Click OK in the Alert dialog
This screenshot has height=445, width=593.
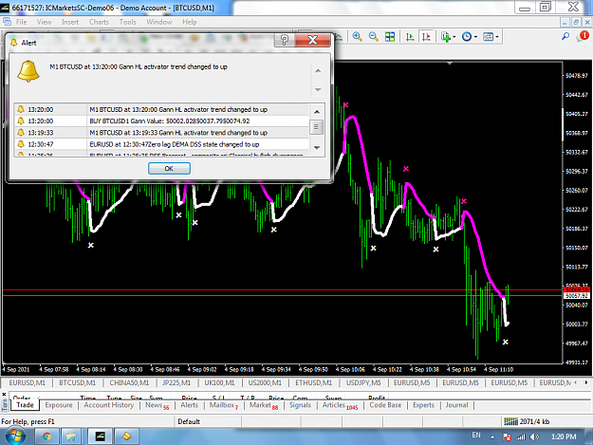tap(169, 168)
